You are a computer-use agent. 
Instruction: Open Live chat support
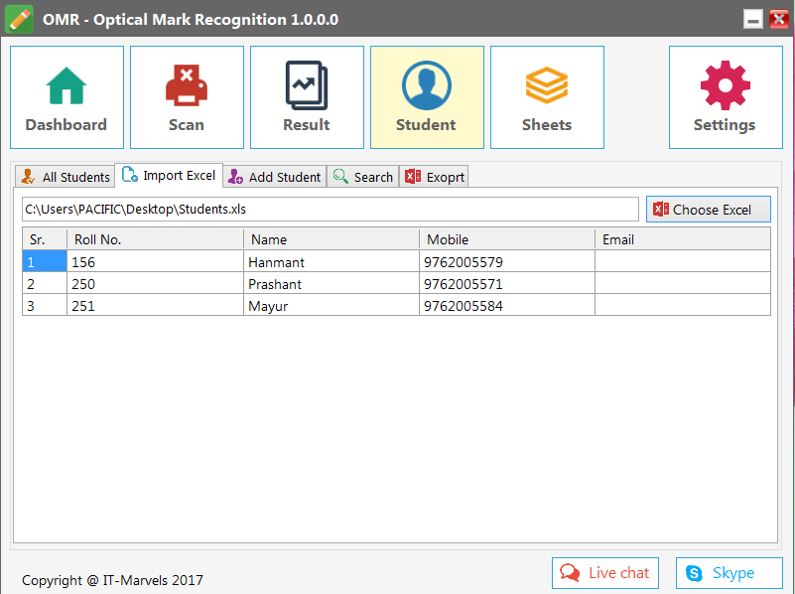[x=605, y=573]
